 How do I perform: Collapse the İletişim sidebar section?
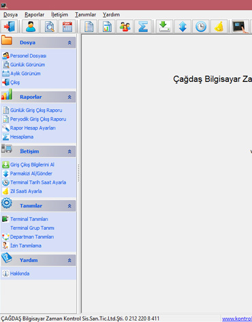(69, 151)
